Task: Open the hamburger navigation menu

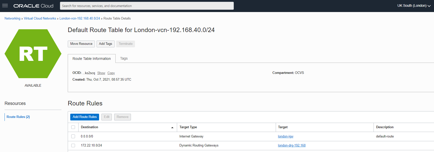Action: click(5, 6)
